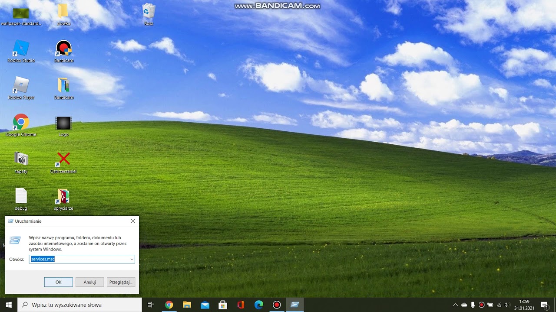Click the microphone tray icon
The height and width of the screenshot is (312, 556).
pyautogui.click(x=473, y=305)
